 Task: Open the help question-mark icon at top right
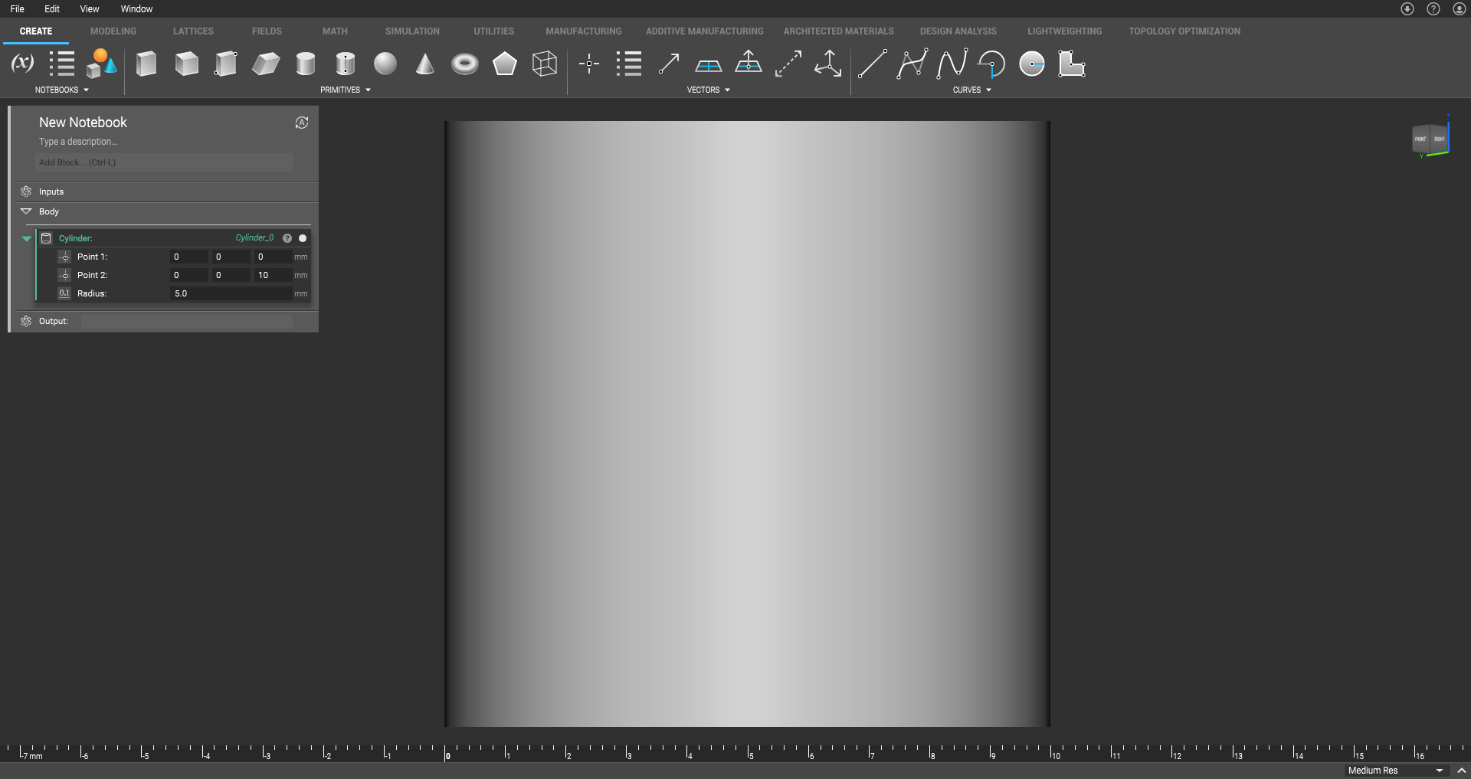tap(1433, 9)
